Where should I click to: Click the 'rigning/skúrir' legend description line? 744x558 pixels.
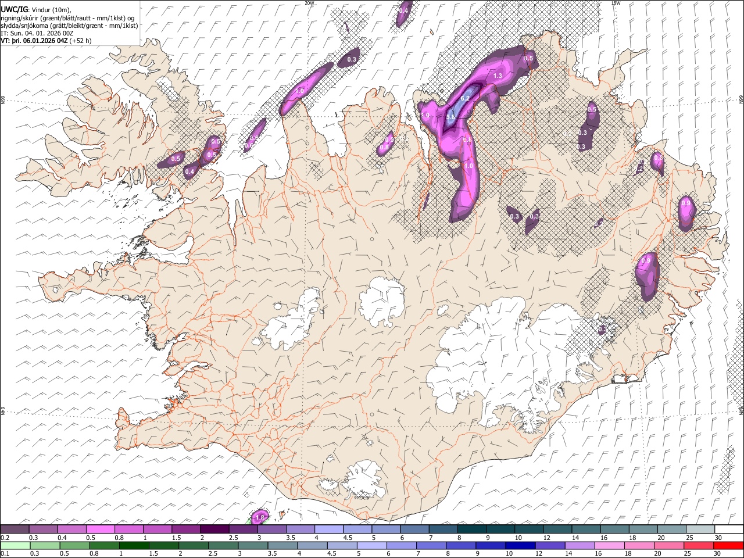[x=69, y=17]
